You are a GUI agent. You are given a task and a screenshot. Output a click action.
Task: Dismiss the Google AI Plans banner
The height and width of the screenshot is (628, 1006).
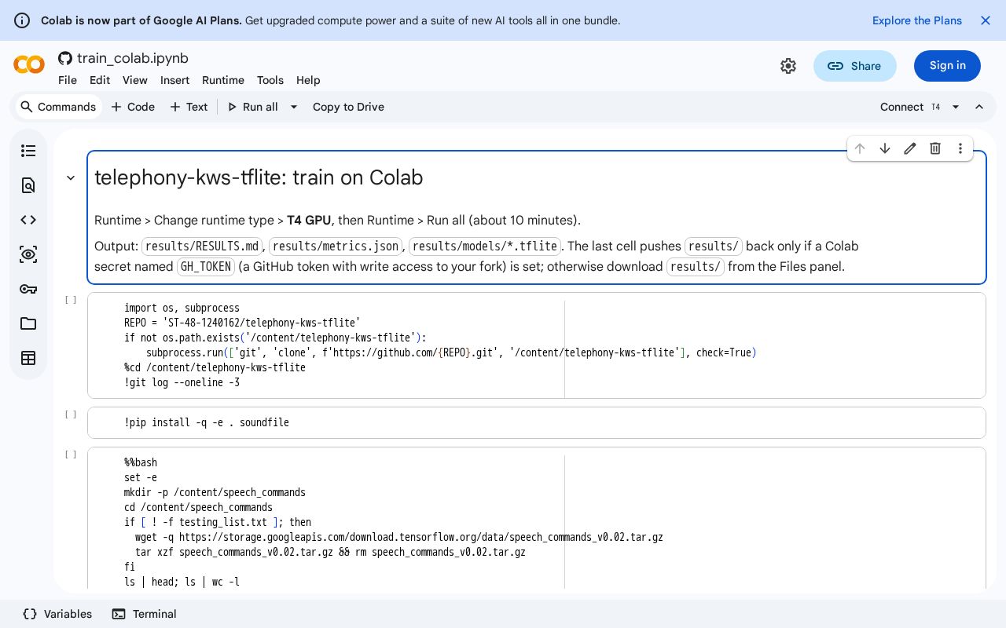coord(986,20)
